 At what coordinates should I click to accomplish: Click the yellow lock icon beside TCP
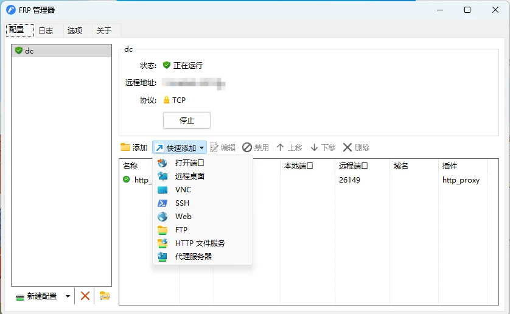tap(167, 100)
